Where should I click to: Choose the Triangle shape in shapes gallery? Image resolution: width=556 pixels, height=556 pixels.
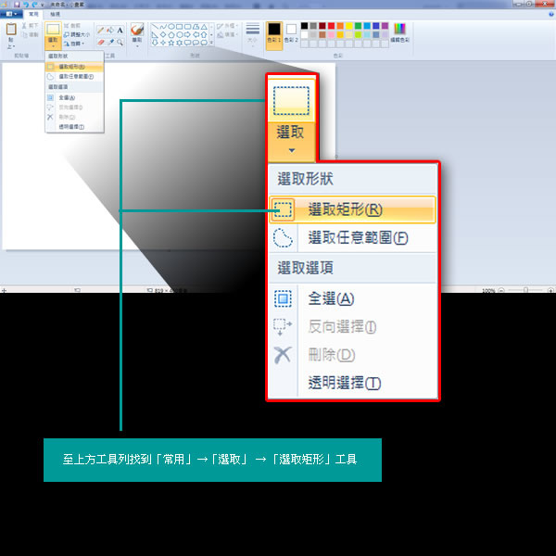click(x=204, y=27)
